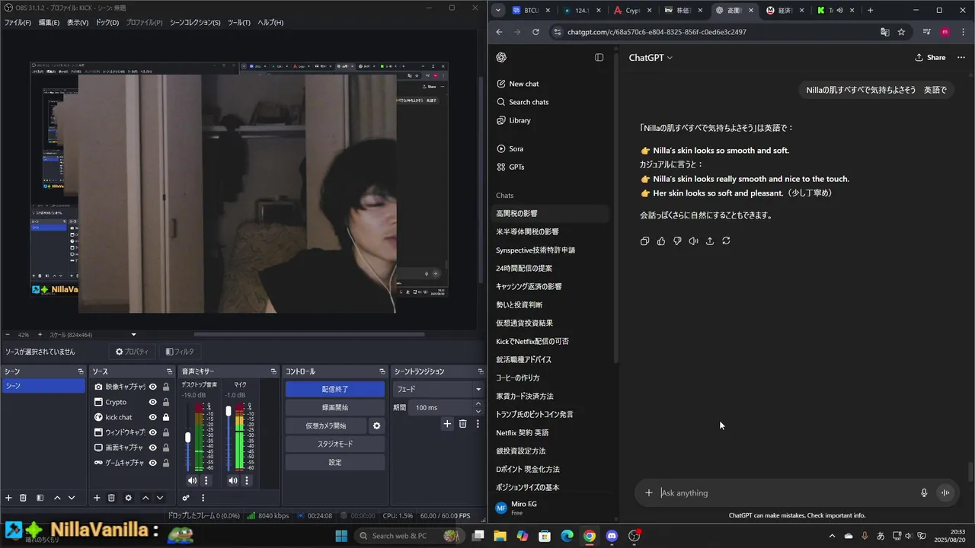Hide the ゲームキャプチャ source
This screenshot has height=548, width=975.
(x=152, y=463)
